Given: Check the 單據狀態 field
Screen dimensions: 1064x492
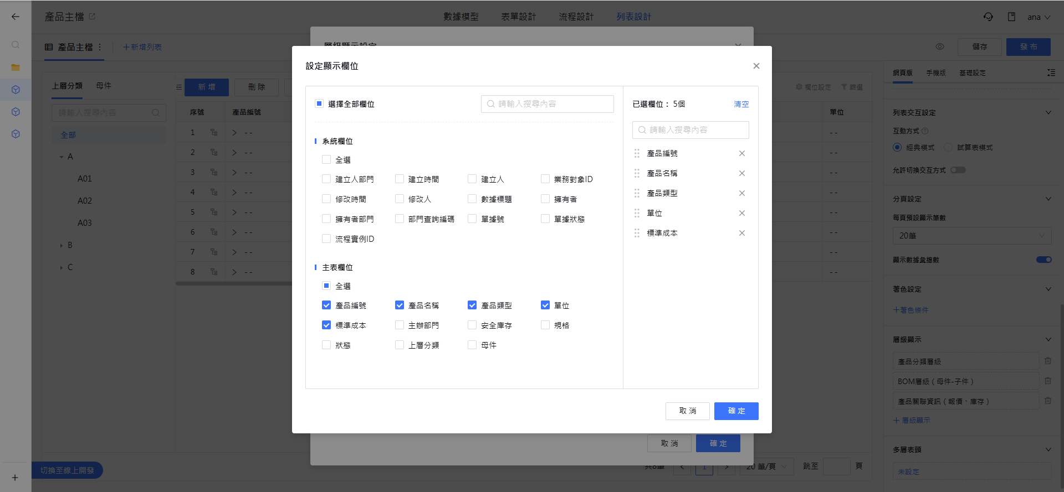Looking at the screenshot, I should [545, 219].
